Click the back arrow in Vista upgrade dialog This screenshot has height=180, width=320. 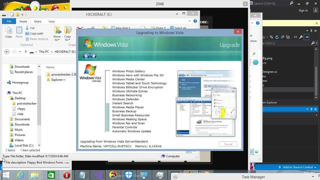pos(86,56)
